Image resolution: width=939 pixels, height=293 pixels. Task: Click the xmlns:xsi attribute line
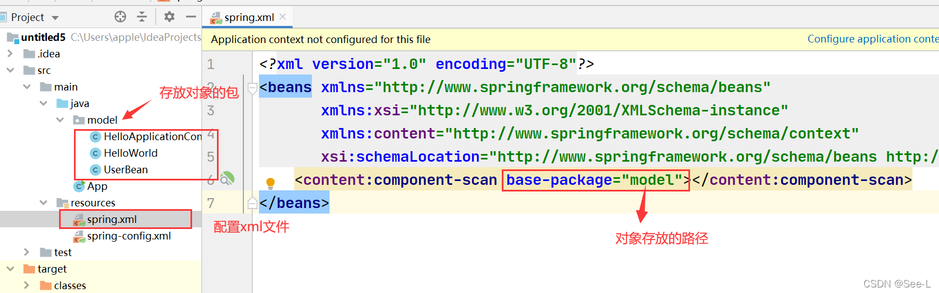(x=554, y=110)
